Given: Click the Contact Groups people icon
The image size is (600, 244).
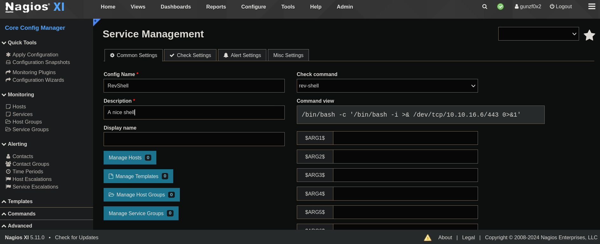Looking at the screenshot, I should (8, 164).
